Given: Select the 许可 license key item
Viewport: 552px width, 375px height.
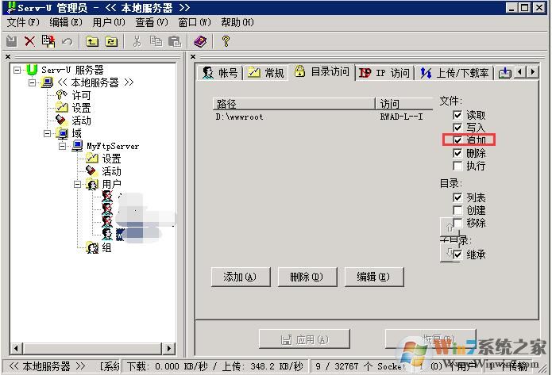Looking at the screenshot, I should [x=81, y=95].
